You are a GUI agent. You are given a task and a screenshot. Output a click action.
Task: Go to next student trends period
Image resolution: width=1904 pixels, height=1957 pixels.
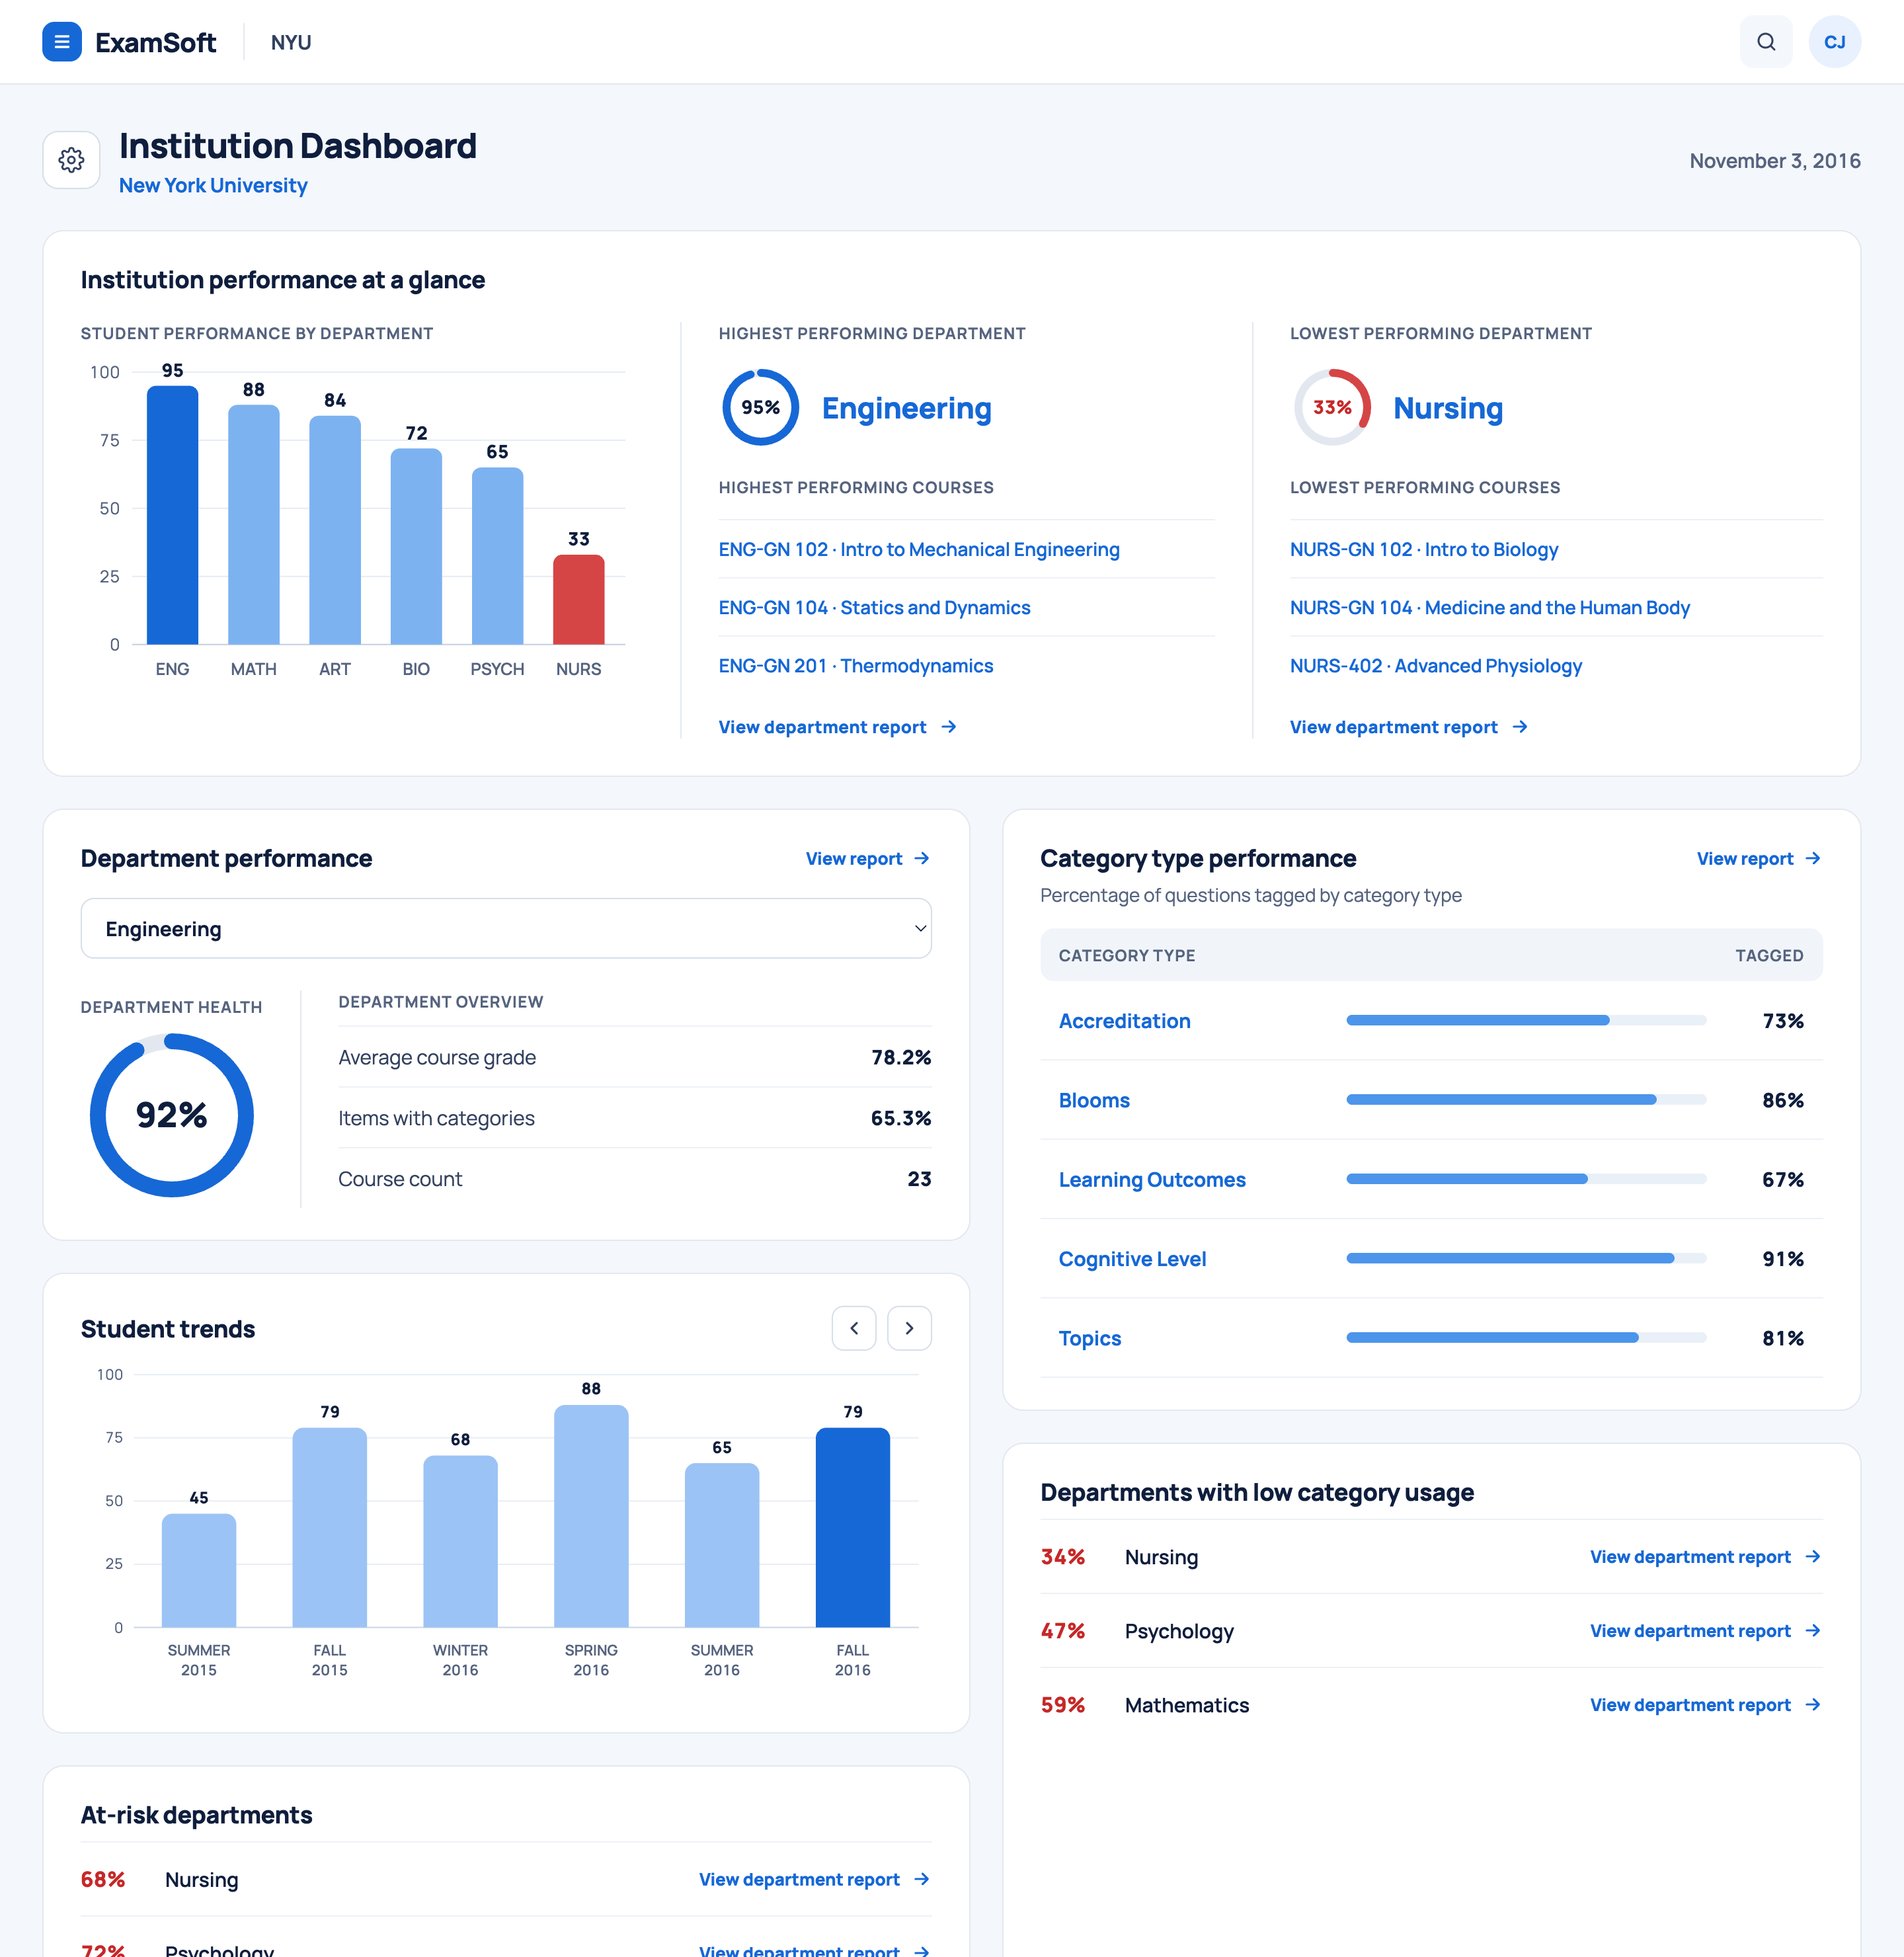click(909, 1328)
